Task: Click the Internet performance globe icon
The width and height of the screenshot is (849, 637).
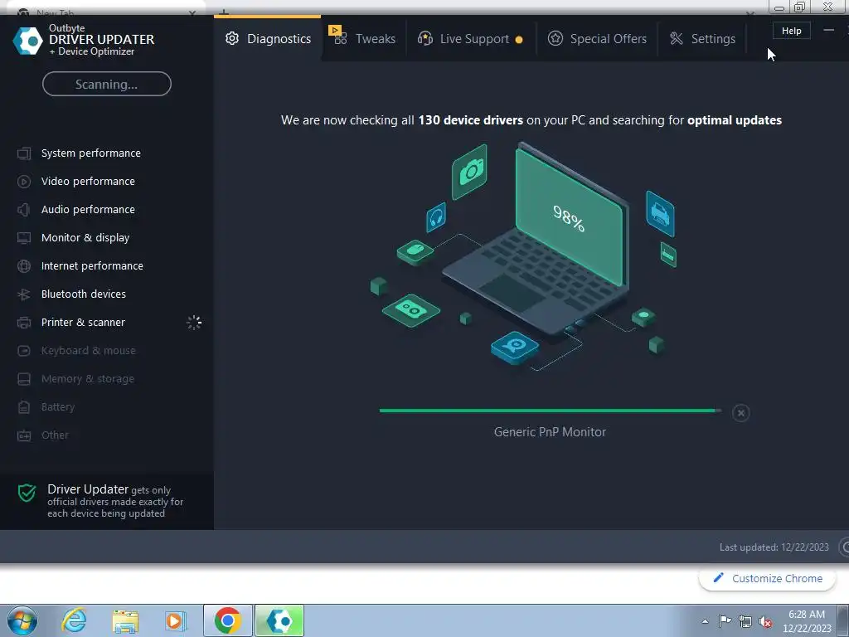Action: (x=24, y=266)
